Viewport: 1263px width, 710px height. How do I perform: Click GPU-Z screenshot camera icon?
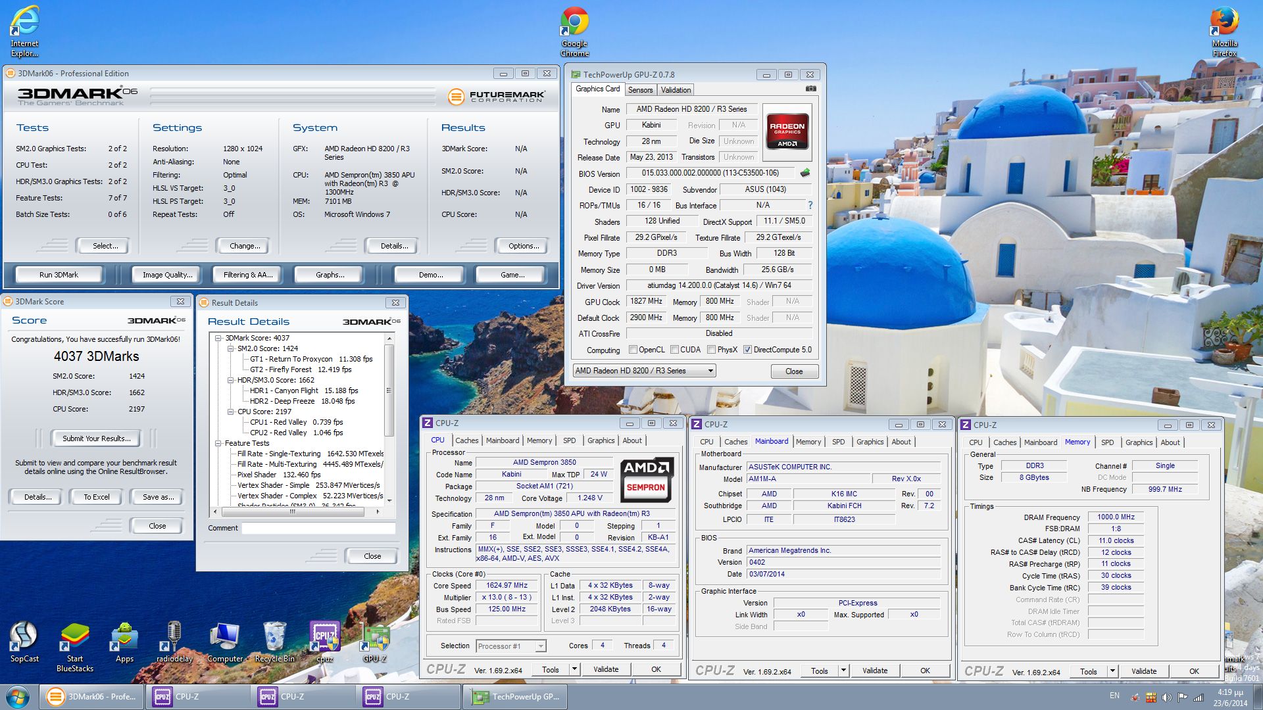pyautogui.click(x=811, y=89)
